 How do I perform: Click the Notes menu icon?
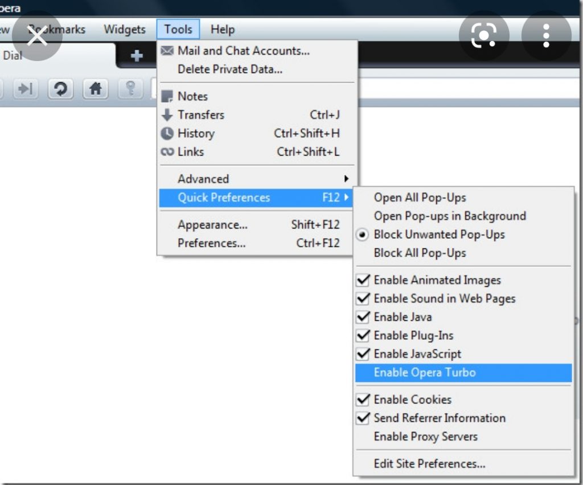[167, 96]
